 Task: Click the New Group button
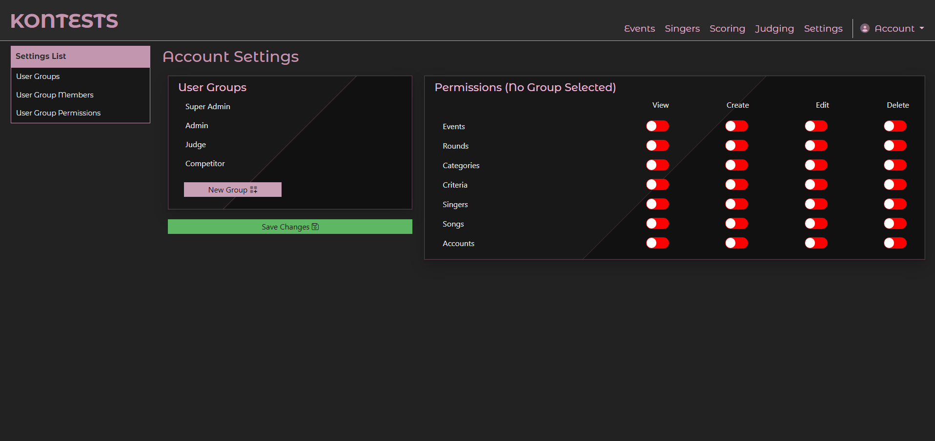[x=233, y=190]
